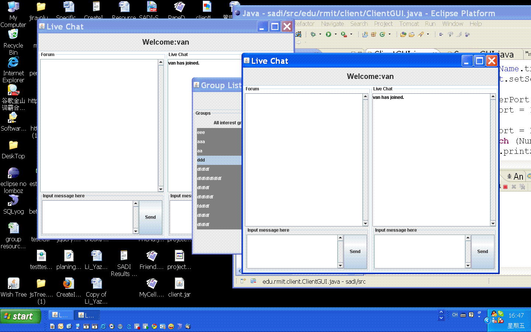This screenshot has width=531, height=332.
Task: Click Send under the front Live Chat panel
Action: pos(482,252)
